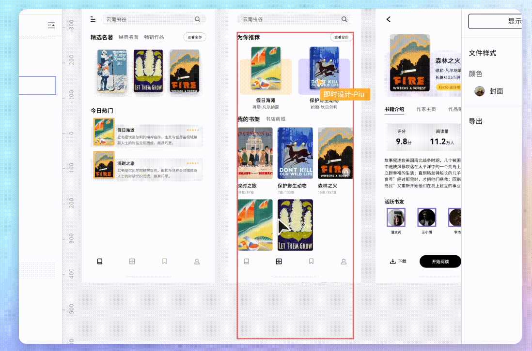The height and width of the screenshot is (351, 532).
Task: Tap the profile icon in the 今日热门 screen's bottom nav
Action: tap(197, 262)
